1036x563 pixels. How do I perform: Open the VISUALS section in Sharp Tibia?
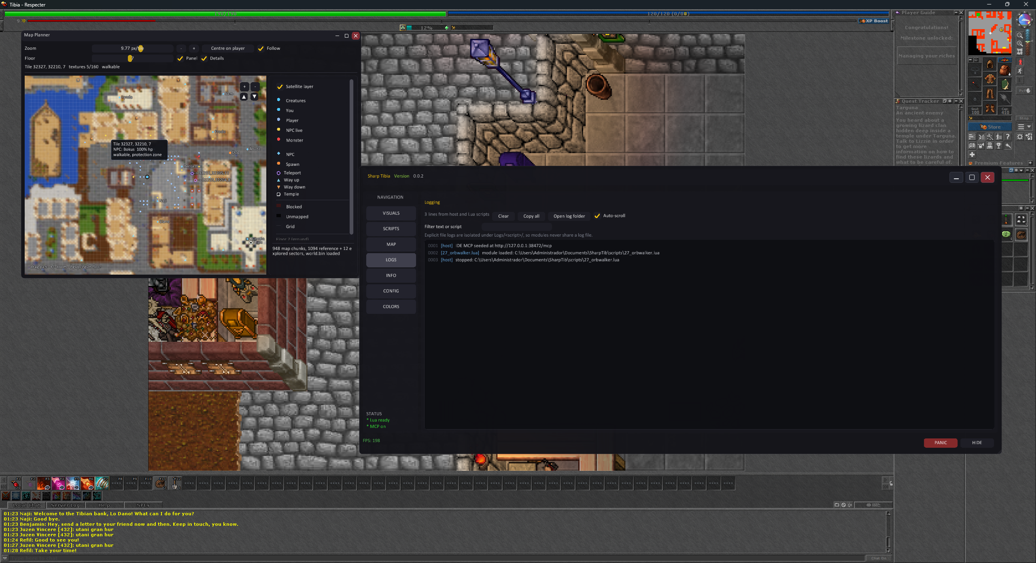click(391, 213)
